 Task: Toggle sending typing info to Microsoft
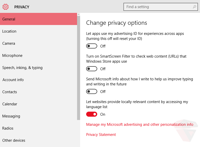point(92,92)
